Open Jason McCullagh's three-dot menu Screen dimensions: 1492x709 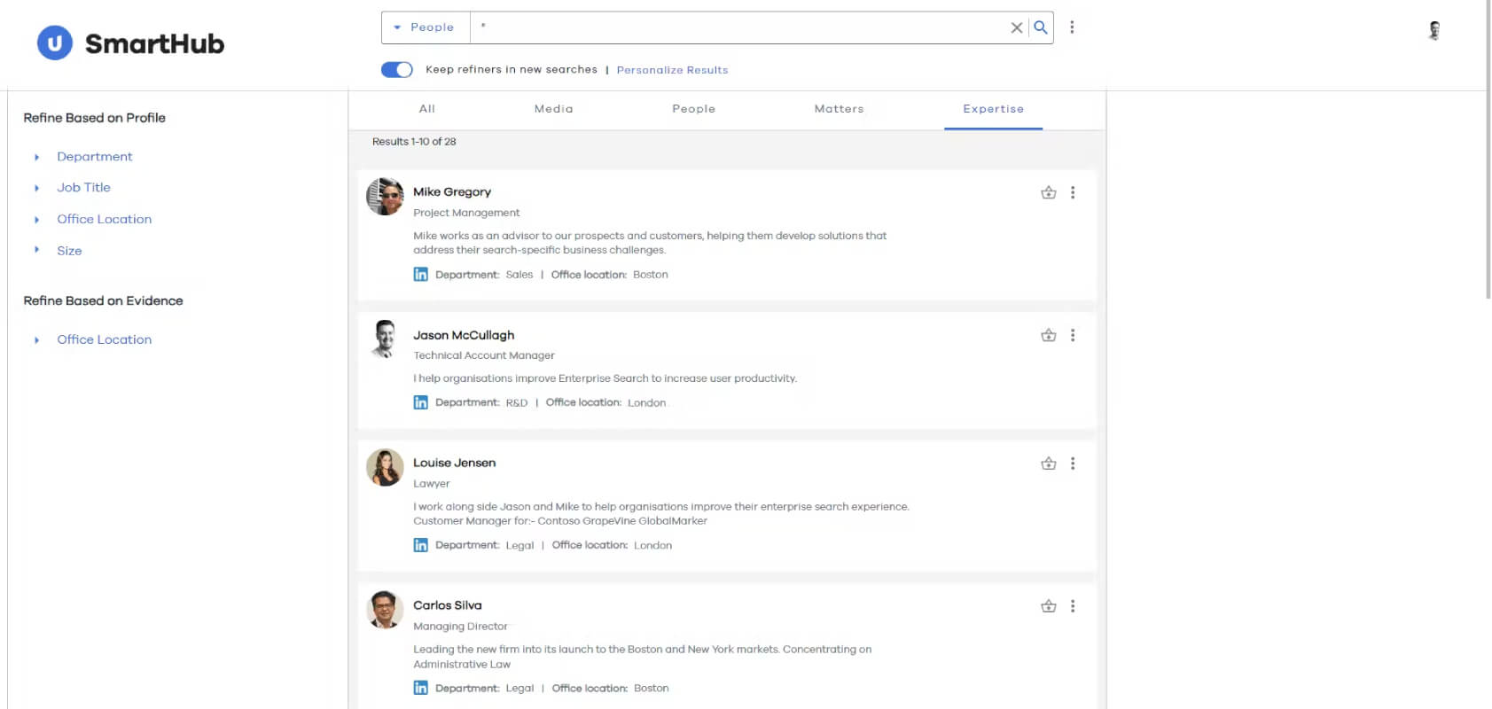coord(1073,335)
